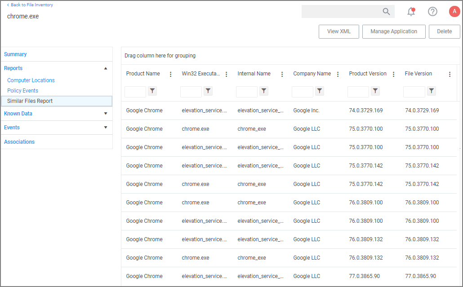
Task: Click the View XML button
Action: (x=338, y=31)
